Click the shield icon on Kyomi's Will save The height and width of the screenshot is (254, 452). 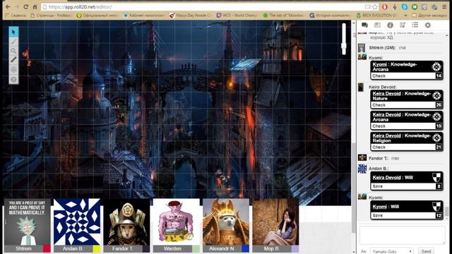436,207
